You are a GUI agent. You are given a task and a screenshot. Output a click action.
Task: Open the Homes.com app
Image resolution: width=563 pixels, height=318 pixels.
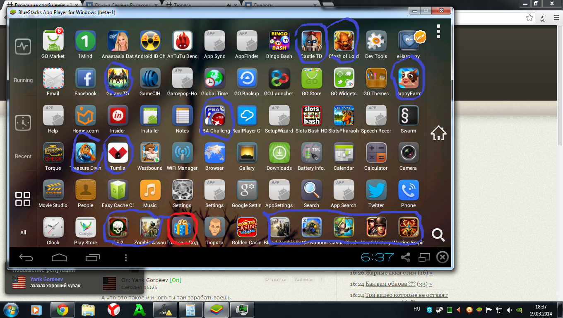(85, 116)
